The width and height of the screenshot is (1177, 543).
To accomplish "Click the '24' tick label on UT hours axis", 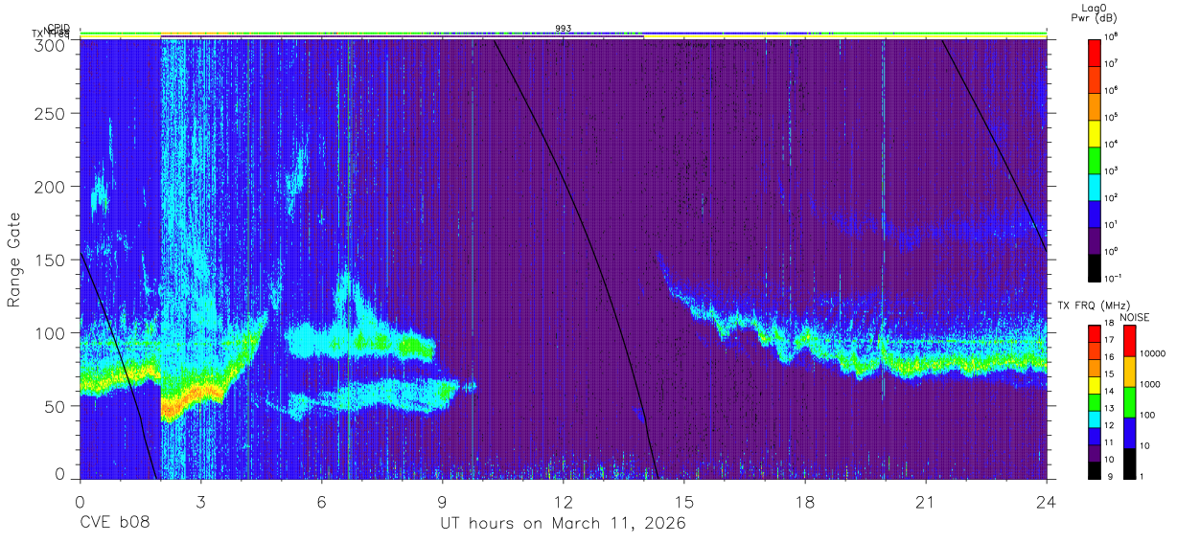I will (1046, 502).
